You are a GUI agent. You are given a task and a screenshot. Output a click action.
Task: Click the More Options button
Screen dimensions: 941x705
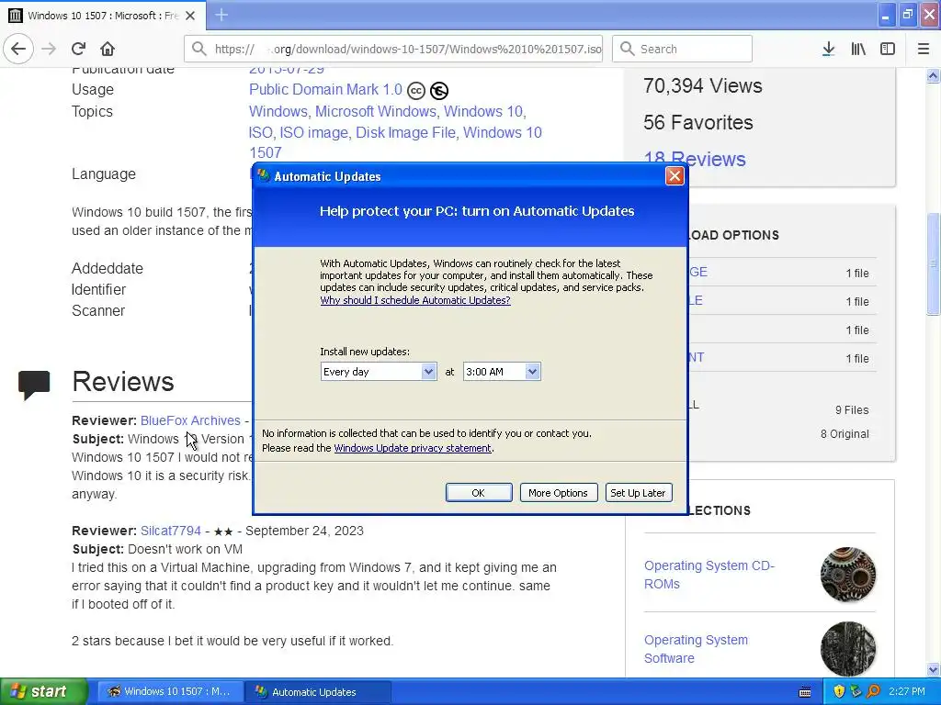click(x=558, y=493)
